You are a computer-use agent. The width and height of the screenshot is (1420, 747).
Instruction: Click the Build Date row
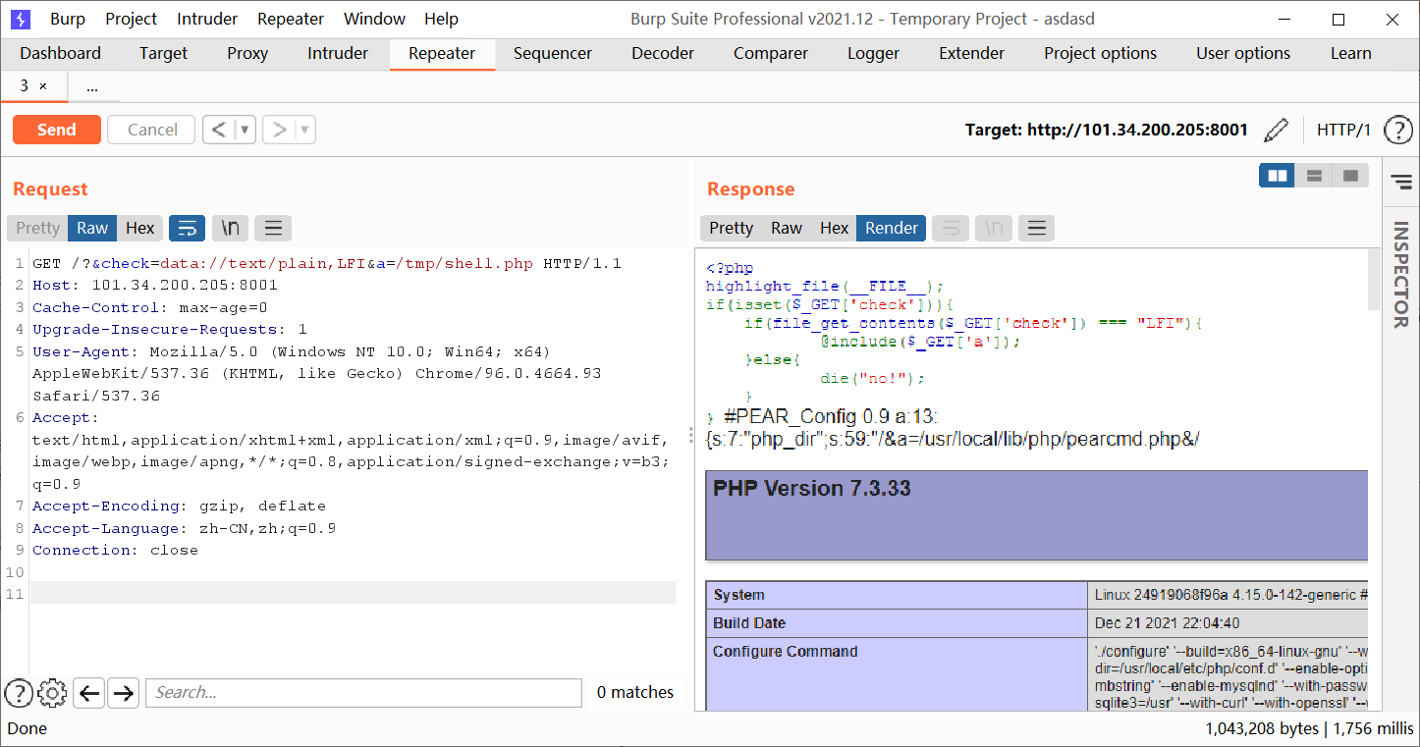coord(1037,623)
